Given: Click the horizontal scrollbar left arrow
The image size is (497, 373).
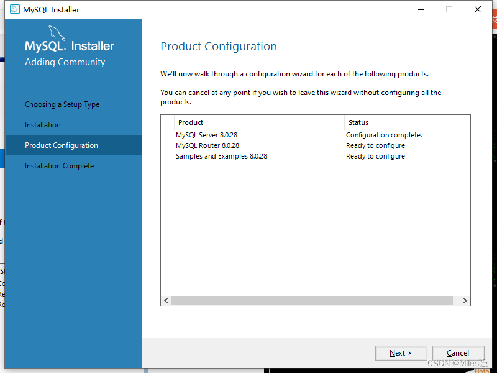Looking at the screenshot, I should (166, 300).
